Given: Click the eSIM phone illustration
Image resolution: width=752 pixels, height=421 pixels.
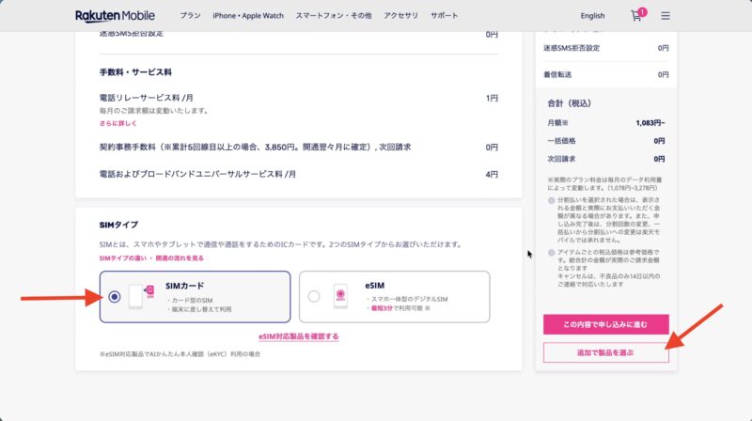Looking at the screenshot, I should click(x=340, y=296).
